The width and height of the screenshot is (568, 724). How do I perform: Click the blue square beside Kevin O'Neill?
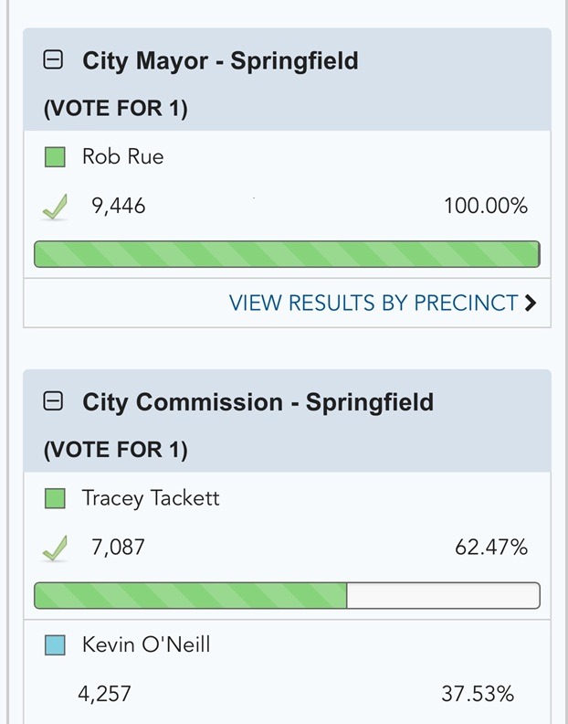(x=55, y=645)
